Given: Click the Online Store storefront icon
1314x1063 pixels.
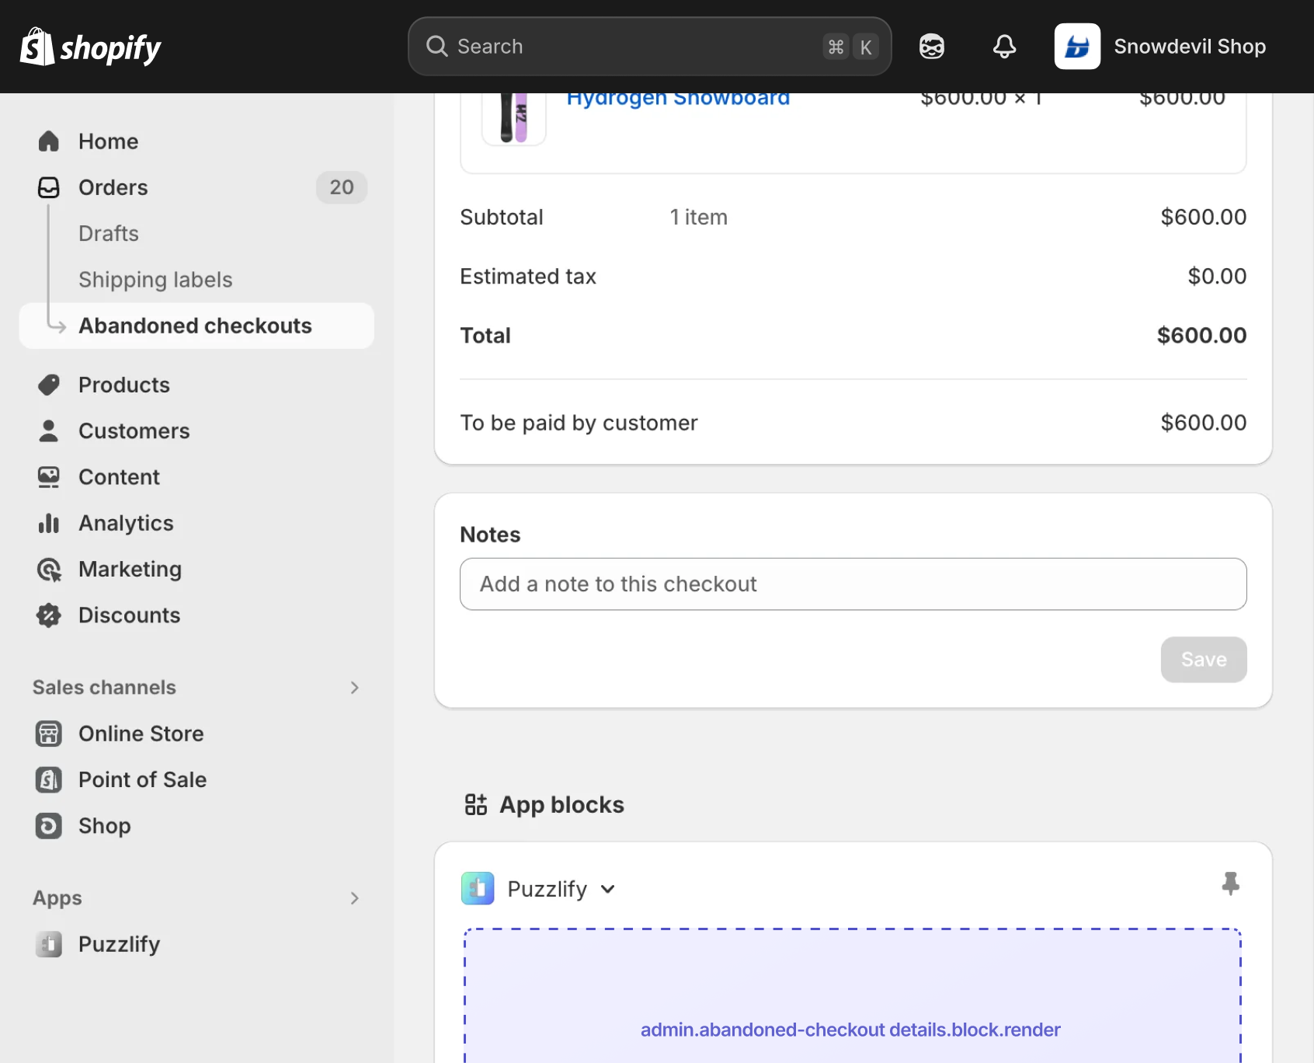Looking at the screenshot, I should tap(49, 734).
